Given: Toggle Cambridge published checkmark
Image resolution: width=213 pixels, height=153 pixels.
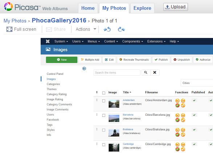Looking at the screenshot, I should [x=194, y=144].
